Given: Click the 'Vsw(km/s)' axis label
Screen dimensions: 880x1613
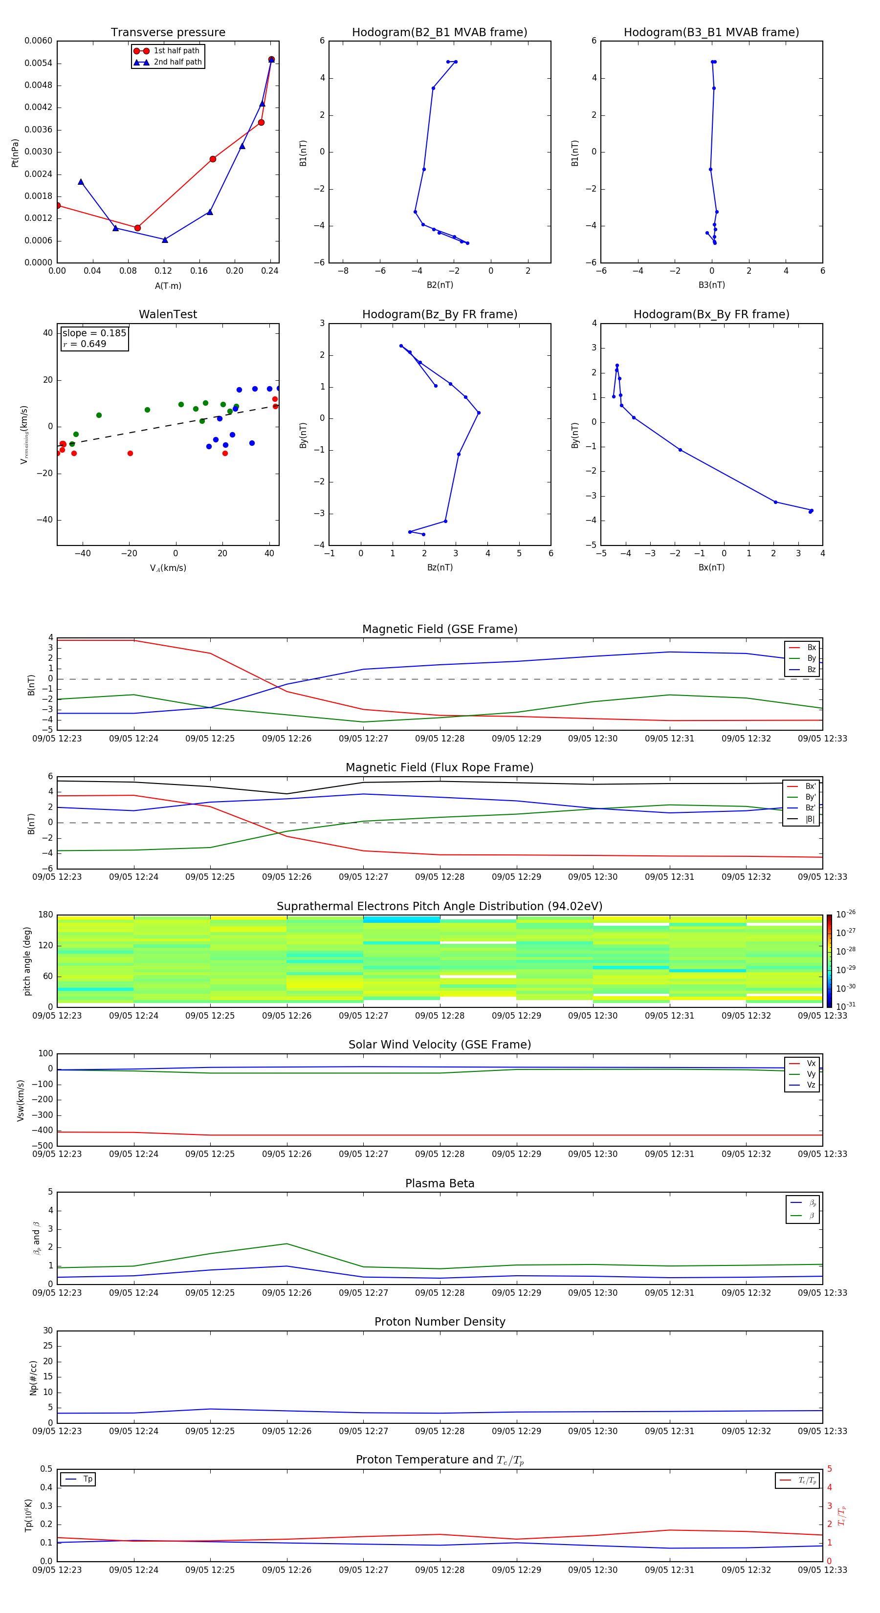Looking at the screenshot, I should (x=21, y=1100).
